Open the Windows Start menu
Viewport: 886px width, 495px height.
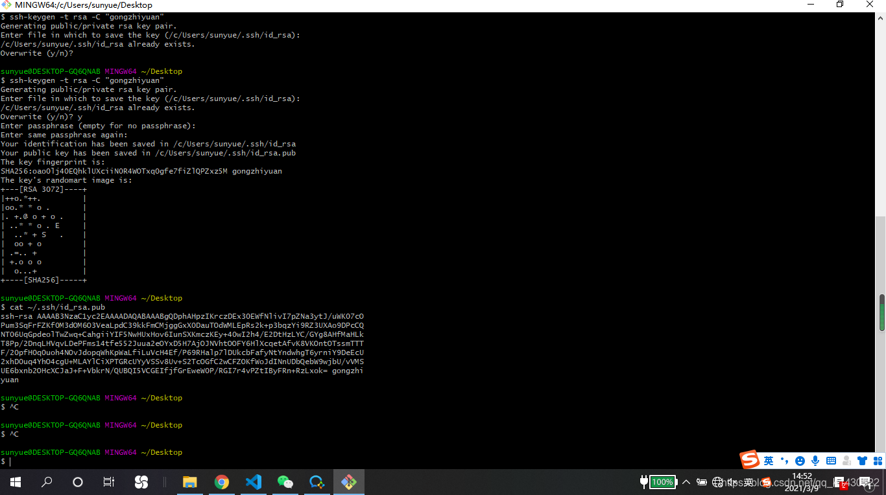click(x=16, y=482)
